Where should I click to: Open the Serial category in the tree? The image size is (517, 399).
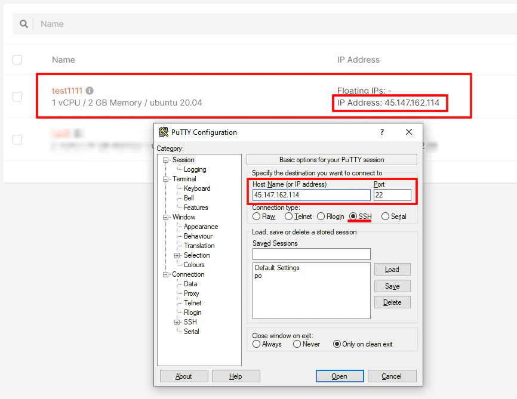191,332
